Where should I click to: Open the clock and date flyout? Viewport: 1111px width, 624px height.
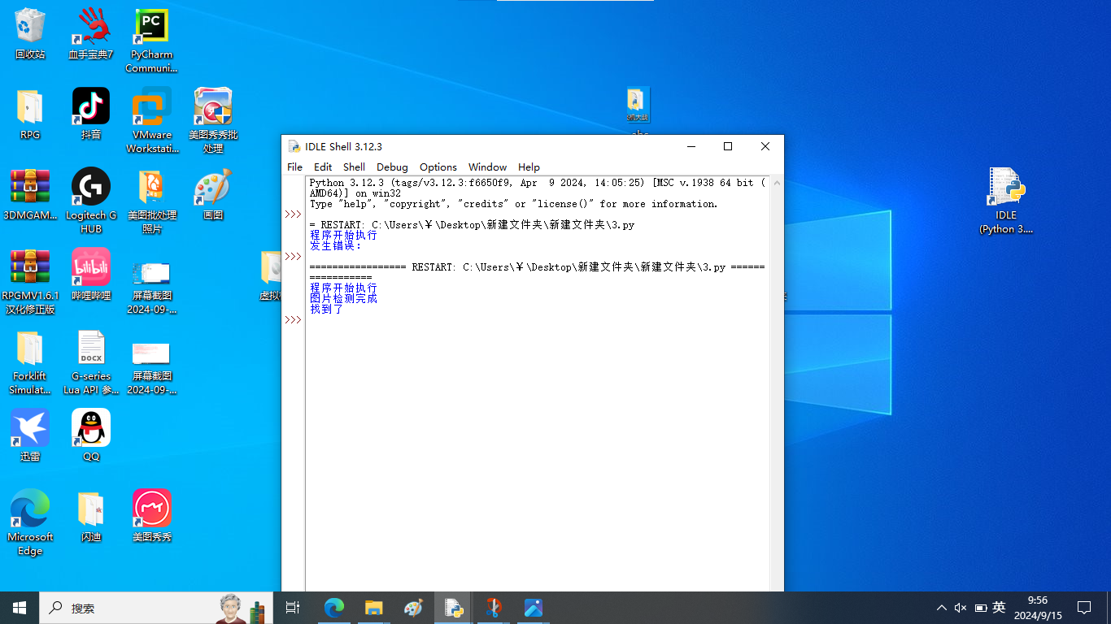click(1037, 608)
